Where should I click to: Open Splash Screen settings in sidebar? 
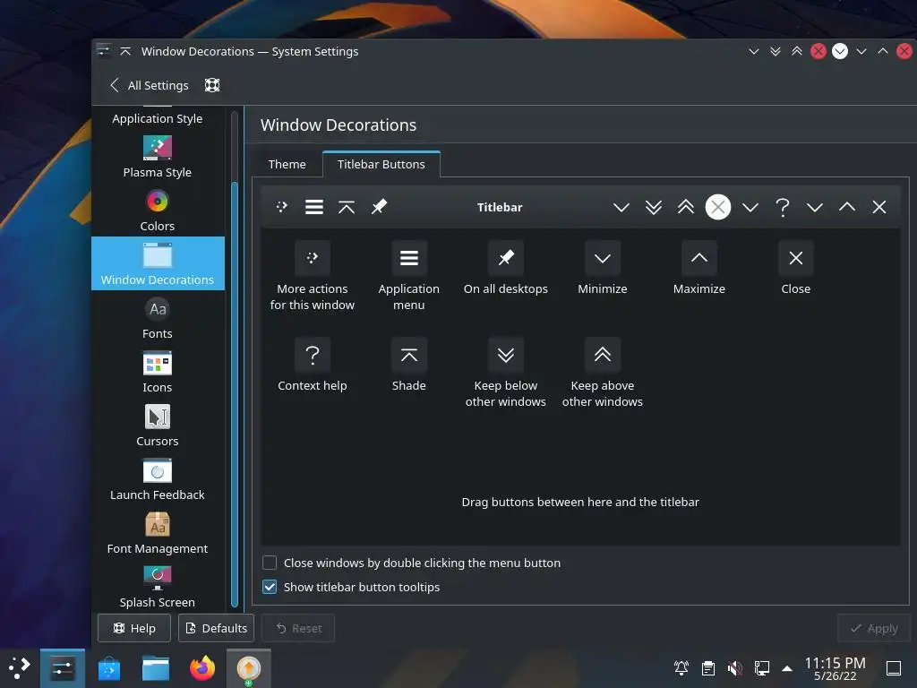(x=158, y=586)
